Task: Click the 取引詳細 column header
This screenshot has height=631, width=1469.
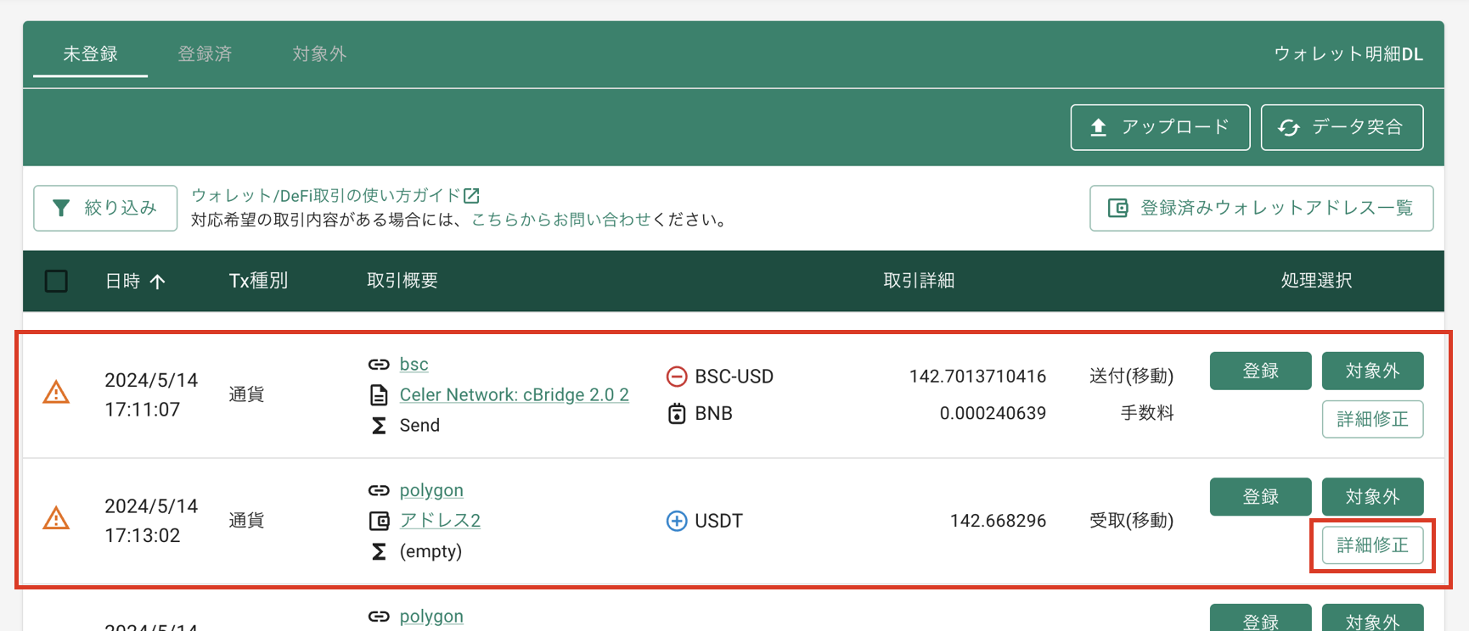Action: pos(919,281)
